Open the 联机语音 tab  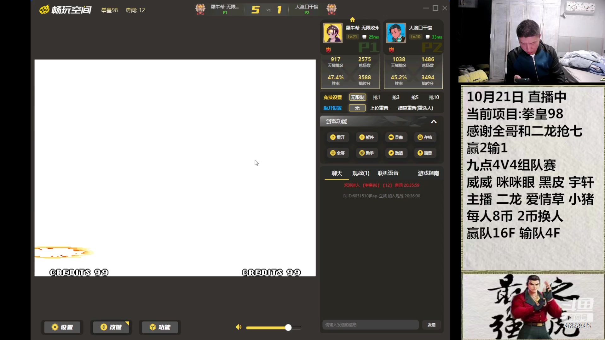[x=388, y=173]
